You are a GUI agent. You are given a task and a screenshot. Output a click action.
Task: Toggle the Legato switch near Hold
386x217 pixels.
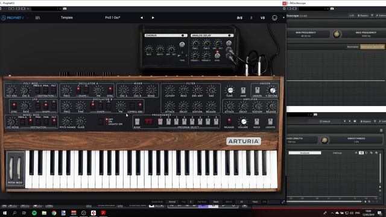pos(270,121)
